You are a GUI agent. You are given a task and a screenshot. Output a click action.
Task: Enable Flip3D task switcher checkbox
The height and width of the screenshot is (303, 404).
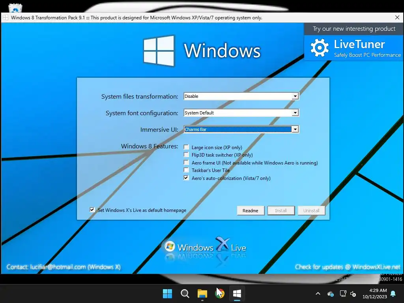(x=186, y=155)
